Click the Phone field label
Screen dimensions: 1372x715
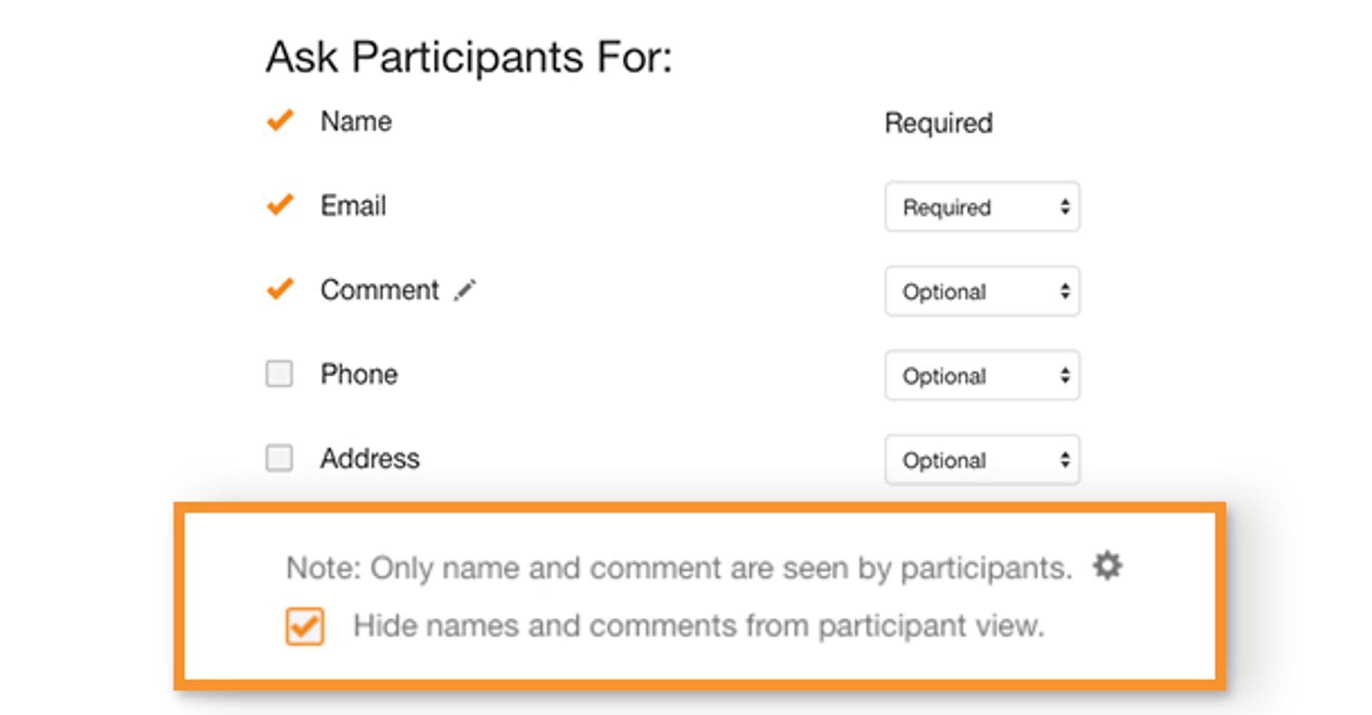point(359,374)
